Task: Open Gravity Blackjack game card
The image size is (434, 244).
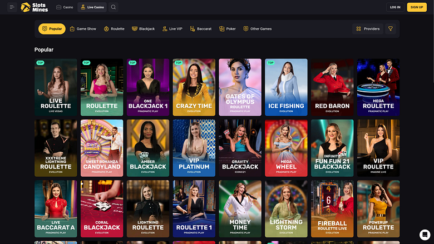Action: pos(240,148)
